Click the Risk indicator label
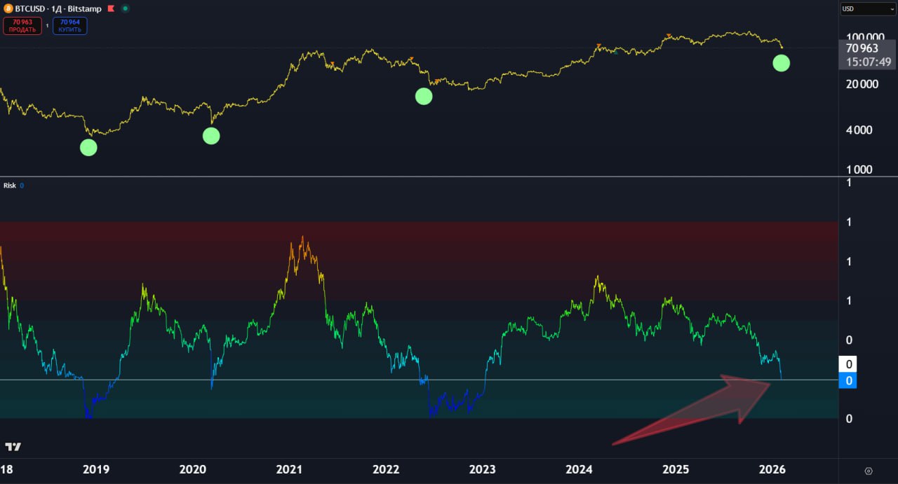The image size is (898, 484). coord(10,186)
